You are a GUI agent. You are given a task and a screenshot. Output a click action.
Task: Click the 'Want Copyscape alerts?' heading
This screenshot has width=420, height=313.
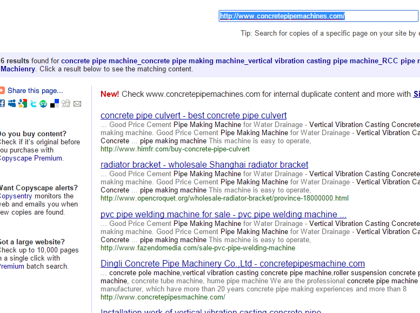(x=38, y=188)
